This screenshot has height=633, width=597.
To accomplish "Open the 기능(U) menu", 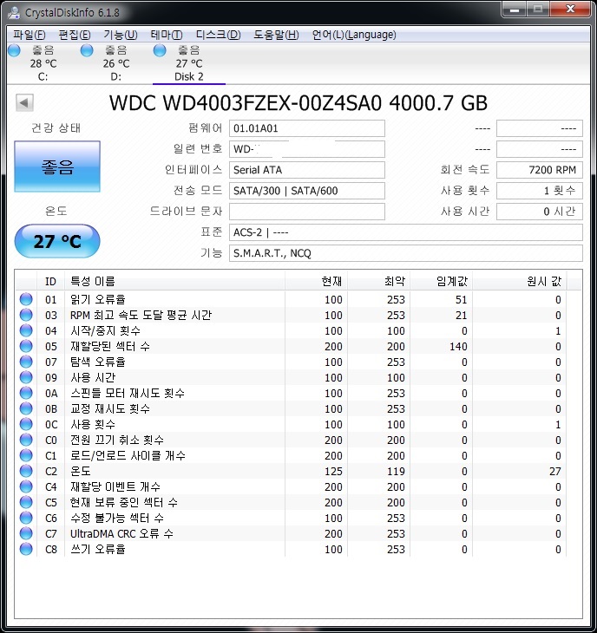I will [121, 35].
